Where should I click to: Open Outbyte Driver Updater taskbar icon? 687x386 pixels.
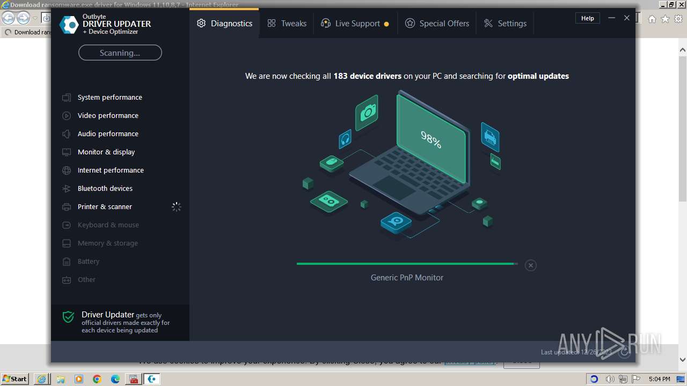(152, 379)
